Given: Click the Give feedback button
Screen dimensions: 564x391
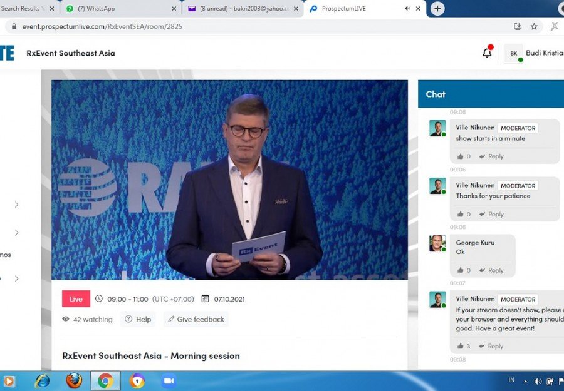Looking at the screenshot, I should 196,319.
